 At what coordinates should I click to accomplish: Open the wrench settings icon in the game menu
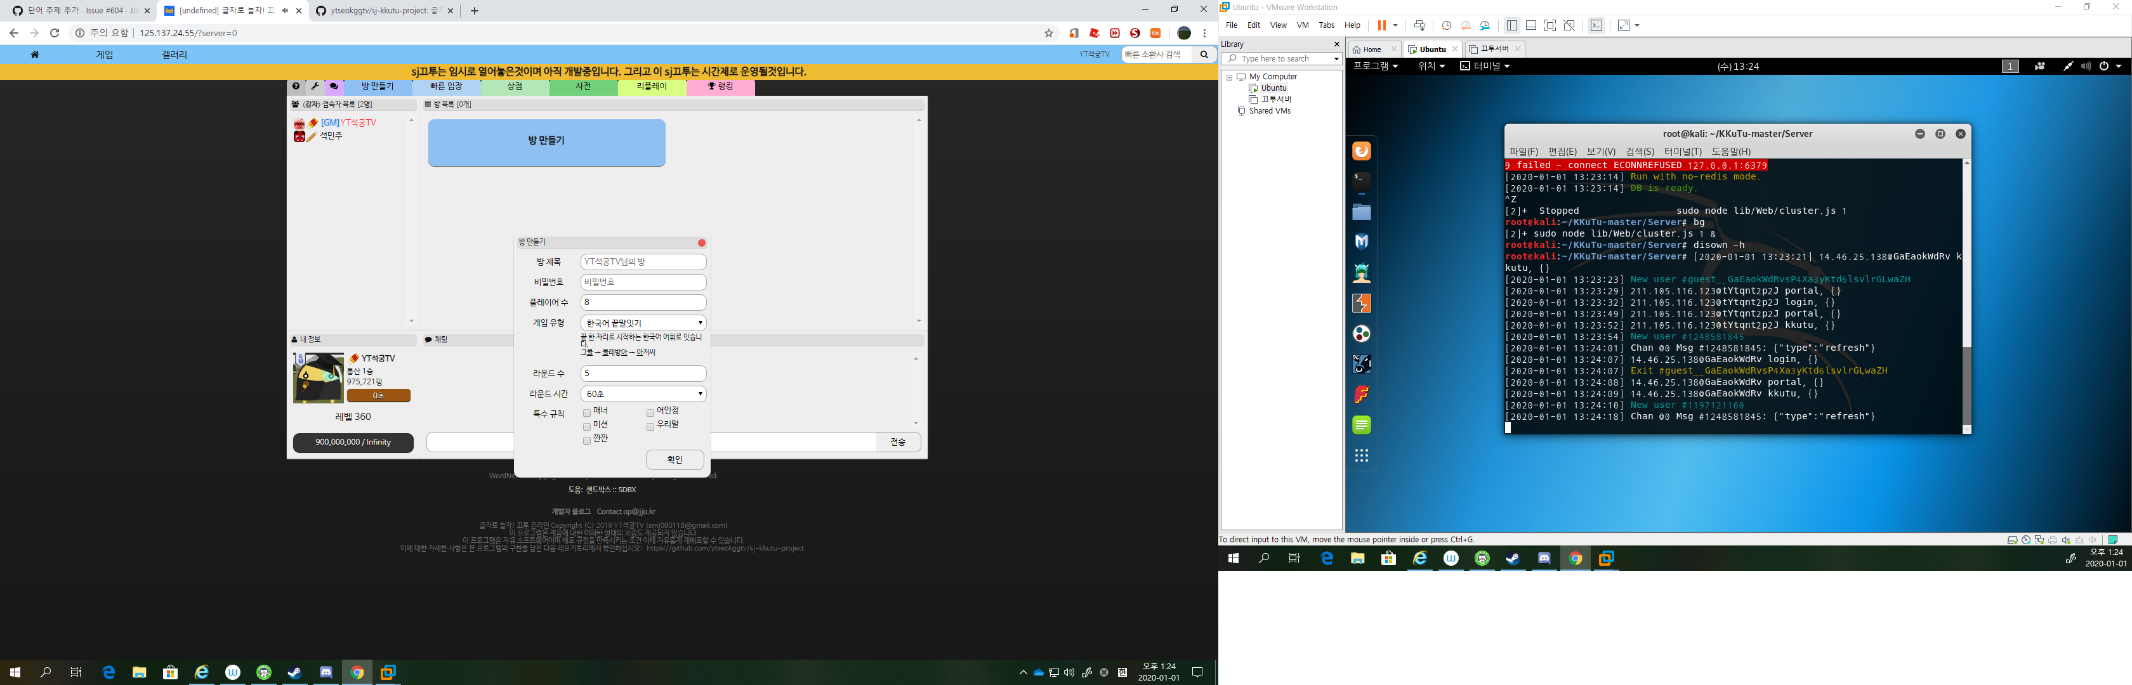click(x=315, y=87)
